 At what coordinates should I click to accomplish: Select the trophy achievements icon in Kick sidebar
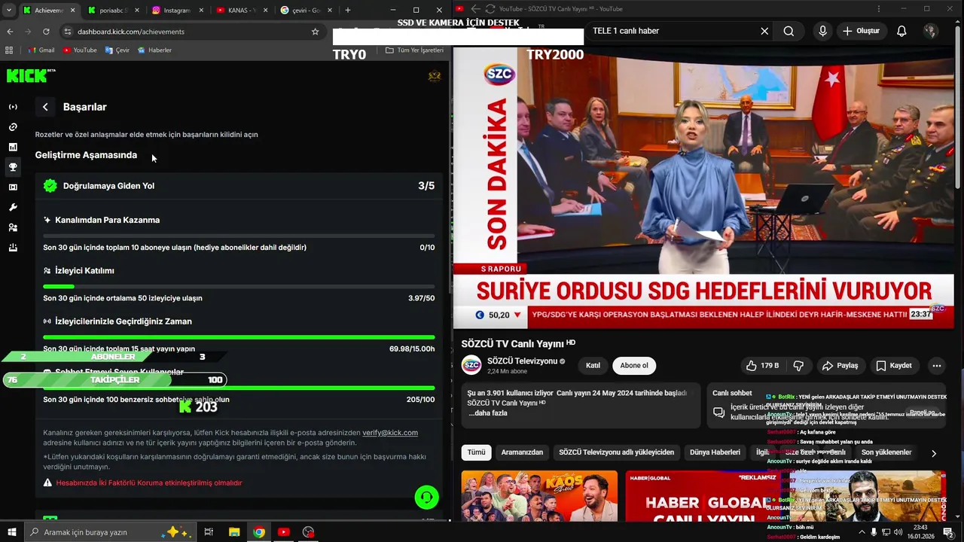13,167
